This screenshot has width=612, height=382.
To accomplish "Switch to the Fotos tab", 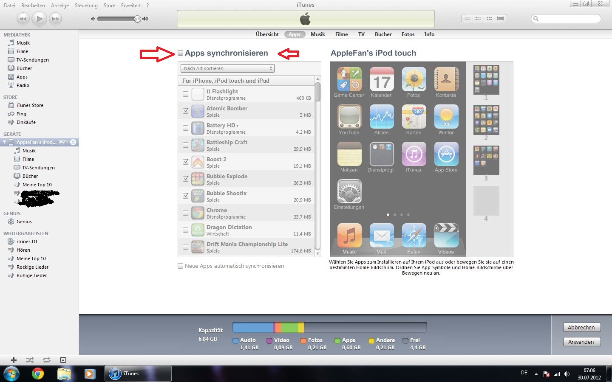I will 408,34.
